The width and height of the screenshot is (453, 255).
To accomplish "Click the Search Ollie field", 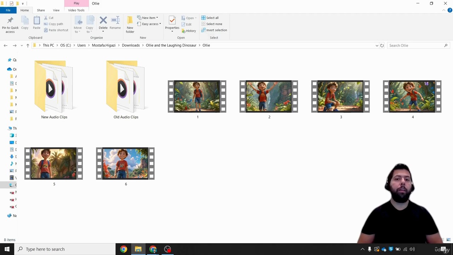I will [x=418, y=45].
